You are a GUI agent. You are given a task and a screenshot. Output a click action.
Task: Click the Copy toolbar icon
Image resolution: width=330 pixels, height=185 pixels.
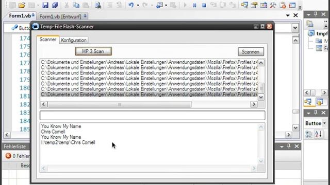click(x=76, y=5)
